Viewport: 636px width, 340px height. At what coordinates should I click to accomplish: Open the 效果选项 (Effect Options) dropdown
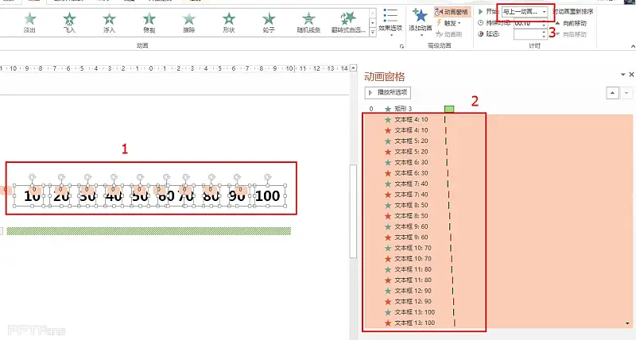click(390, 21)
